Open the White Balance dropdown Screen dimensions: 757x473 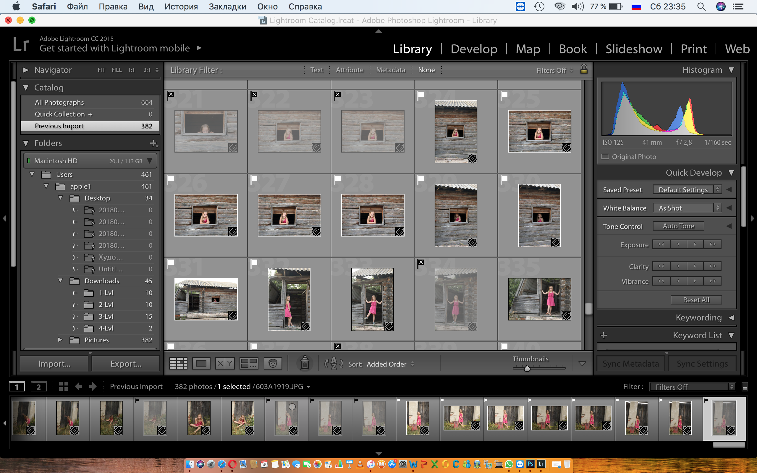coord(687,208)
